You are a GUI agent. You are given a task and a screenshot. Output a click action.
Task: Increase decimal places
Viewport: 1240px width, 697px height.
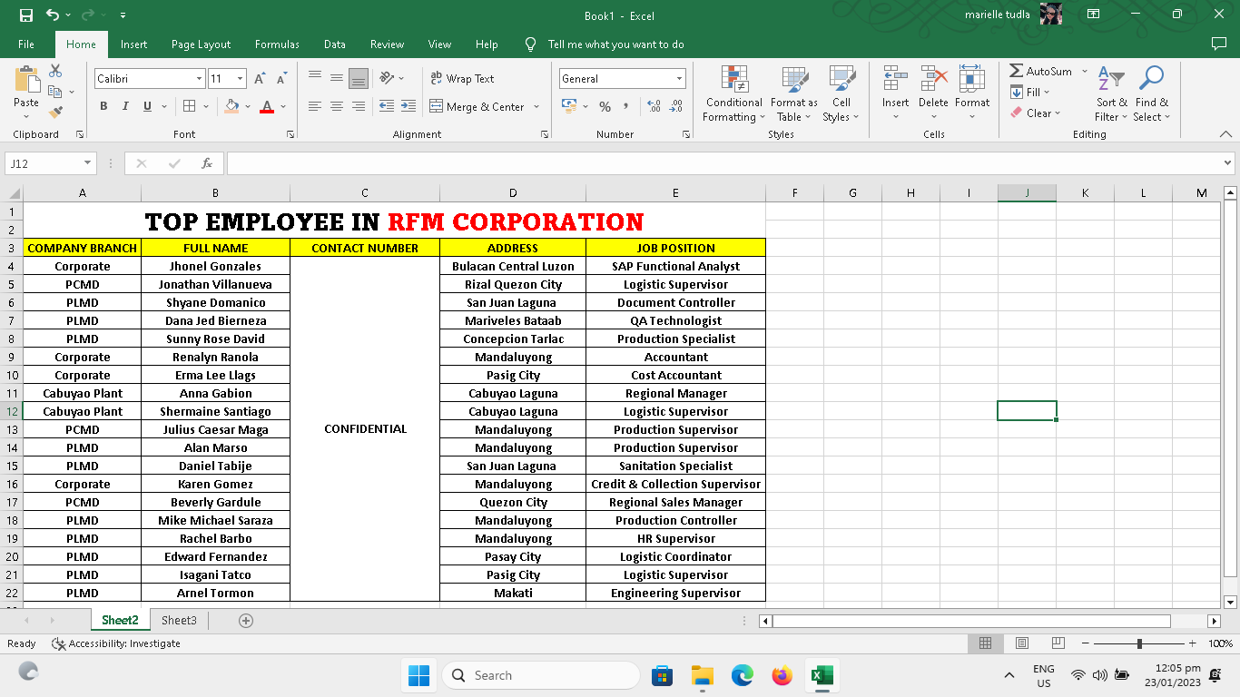tap(654, 106)
